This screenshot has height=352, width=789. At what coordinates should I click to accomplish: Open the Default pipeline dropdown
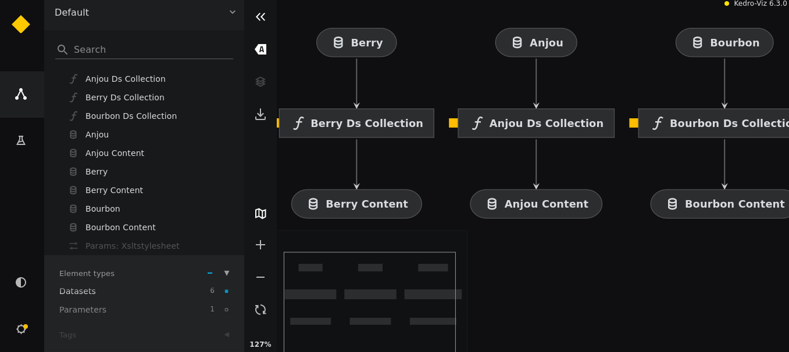(x=144, y=12)
